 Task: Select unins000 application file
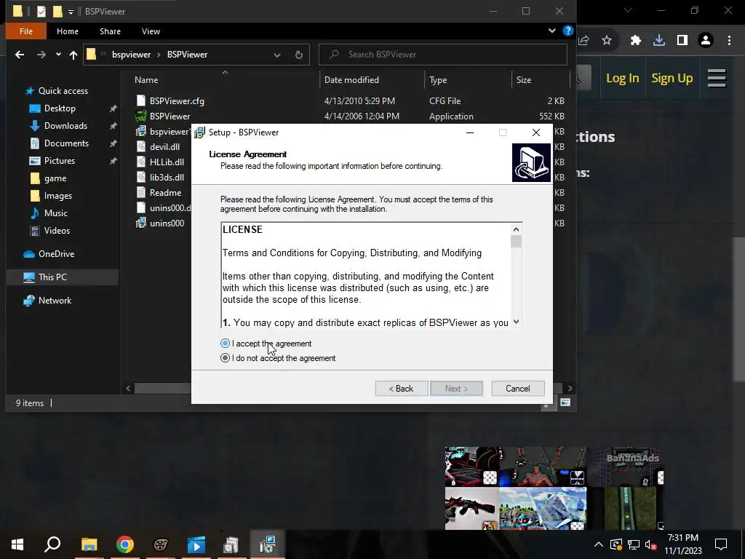pos(167,223)
